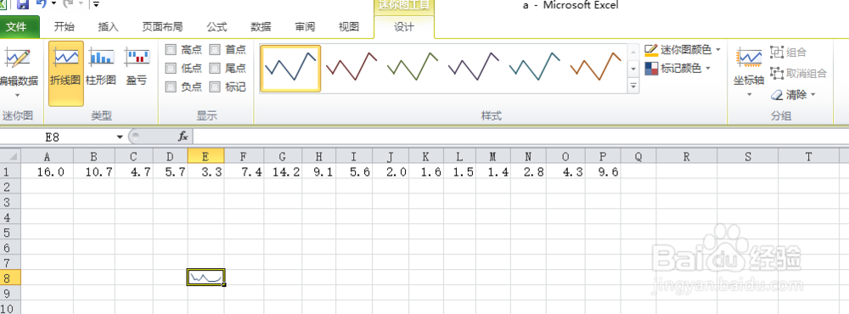Open the Undo history dropdown arrow

pyautogui.click(x=53, y=4)
